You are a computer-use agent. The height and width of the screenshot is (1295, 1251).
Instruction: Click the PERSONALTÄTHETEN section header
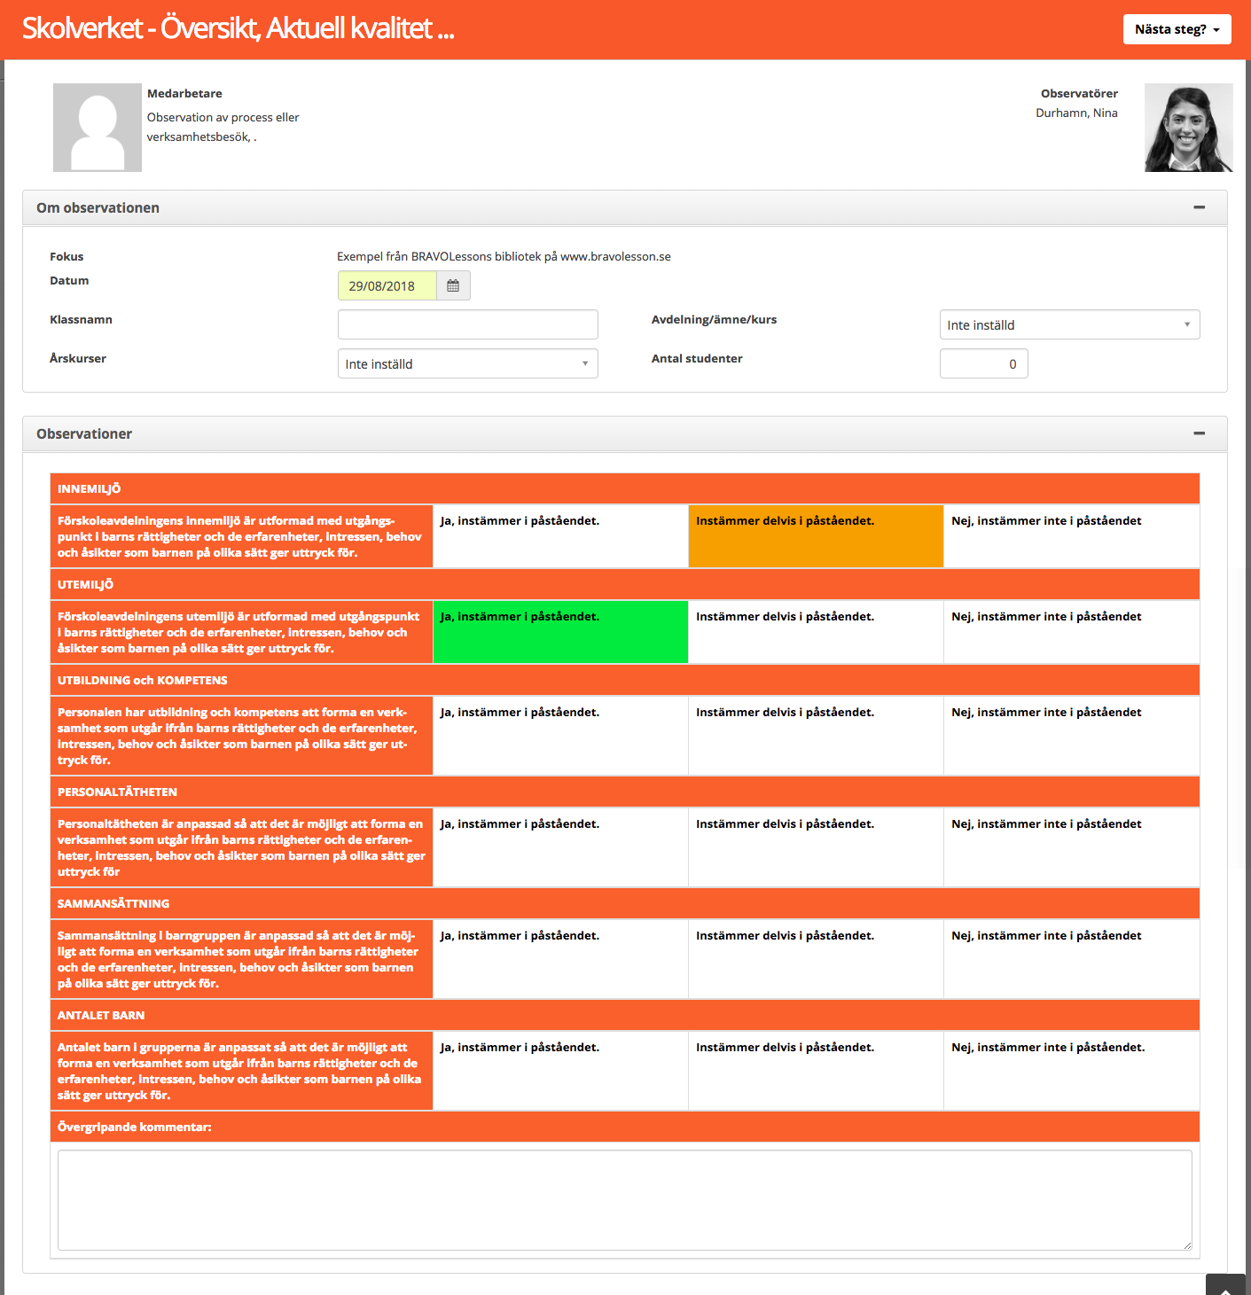[x=625, y=792]
